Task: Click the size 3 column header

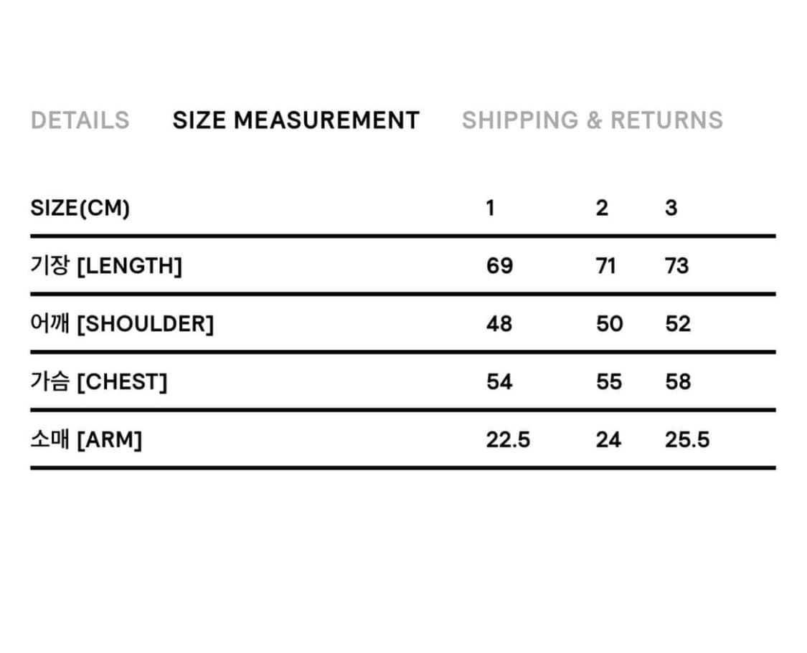Action: [x=671, y=208]
